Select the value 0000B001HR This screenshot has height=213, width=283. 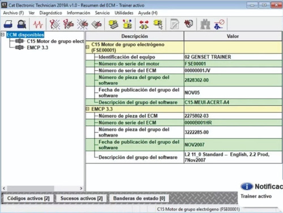click(x=198, y=123)
